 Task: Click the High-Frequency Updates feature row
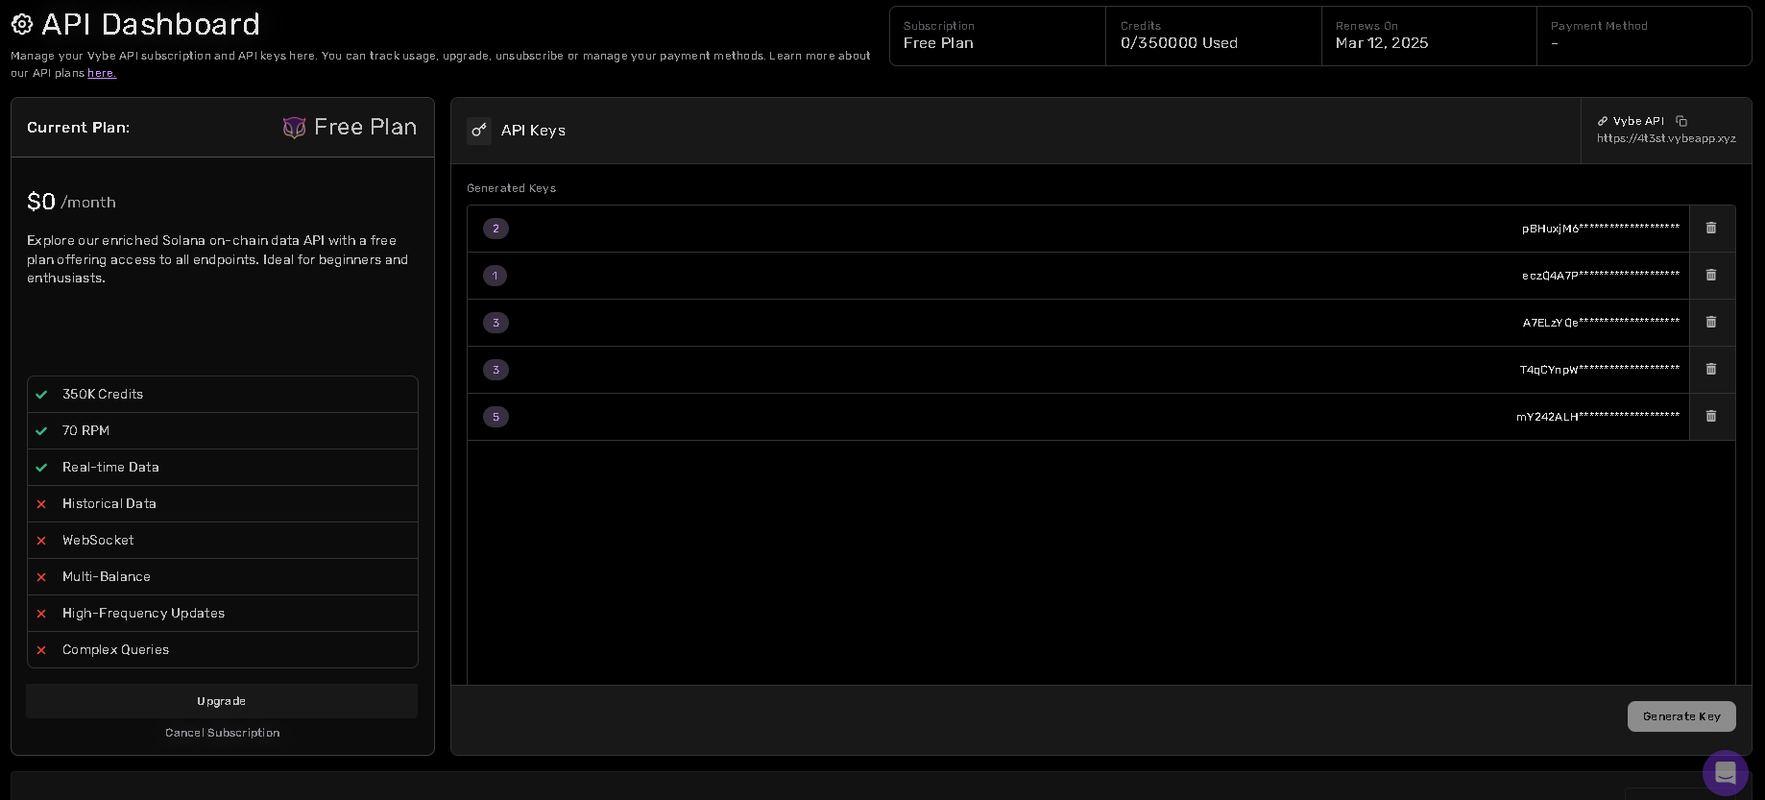[223, 614]
